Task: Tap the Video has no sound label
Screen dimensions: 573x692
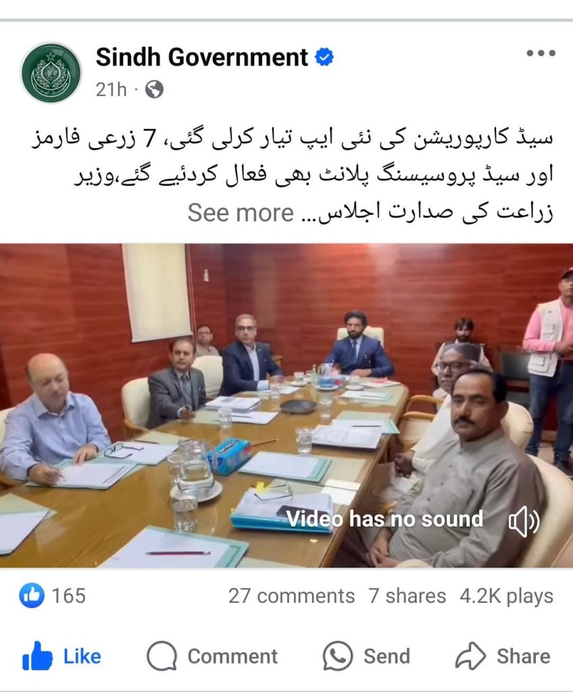Action: [384, 519]
